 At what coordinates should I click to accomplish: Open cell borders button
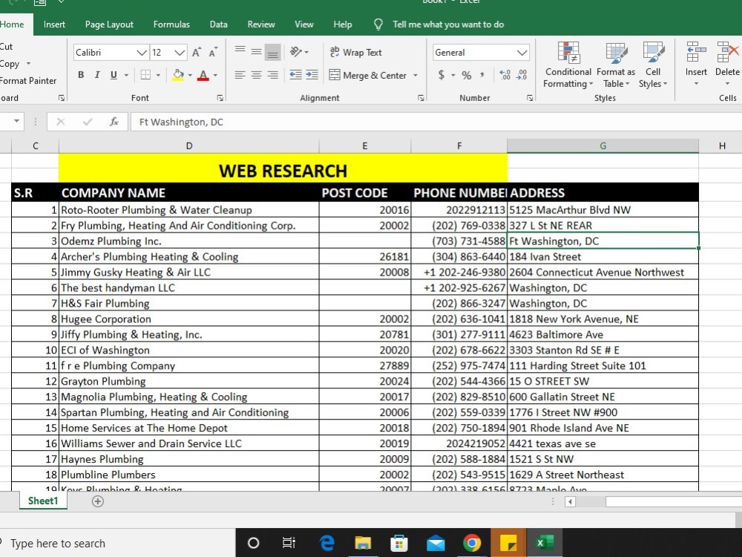[x=145, y=75]
